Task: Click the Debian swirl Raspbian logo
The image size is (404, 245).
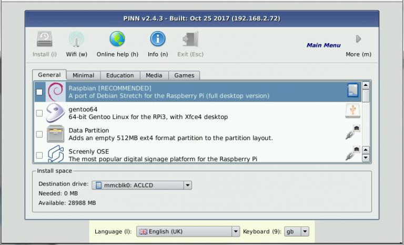Action: coord(55,92)
